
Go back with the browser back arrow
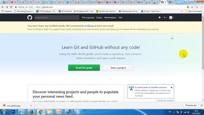[3, 7]
